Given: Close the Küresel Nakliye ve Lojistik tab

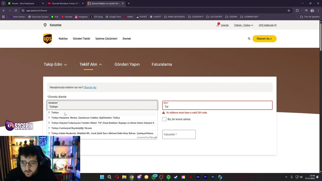Looking at the screenshot, I should point(123,4).
